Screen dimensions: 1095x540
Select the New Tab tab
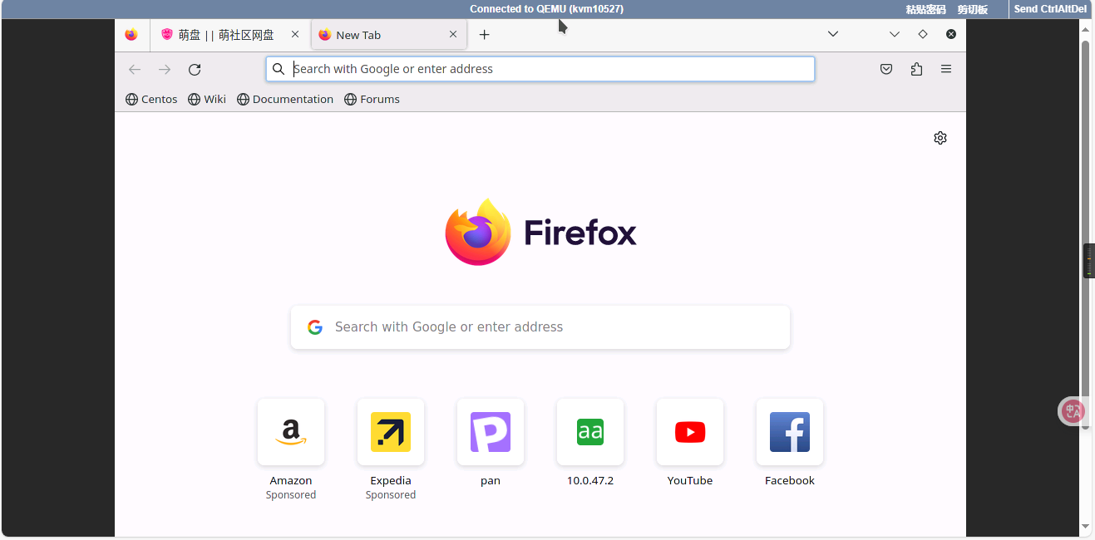pyautogui.click(x=389, y=35)
